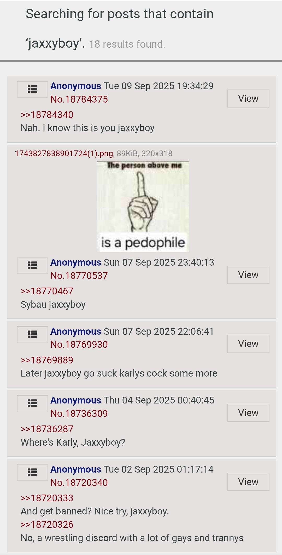View post No.18736309
This screenshot has height=555, width=282.
click(x=248, y=413)
